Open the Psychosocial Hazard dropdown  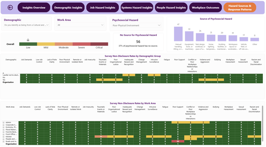click(137, 25)
